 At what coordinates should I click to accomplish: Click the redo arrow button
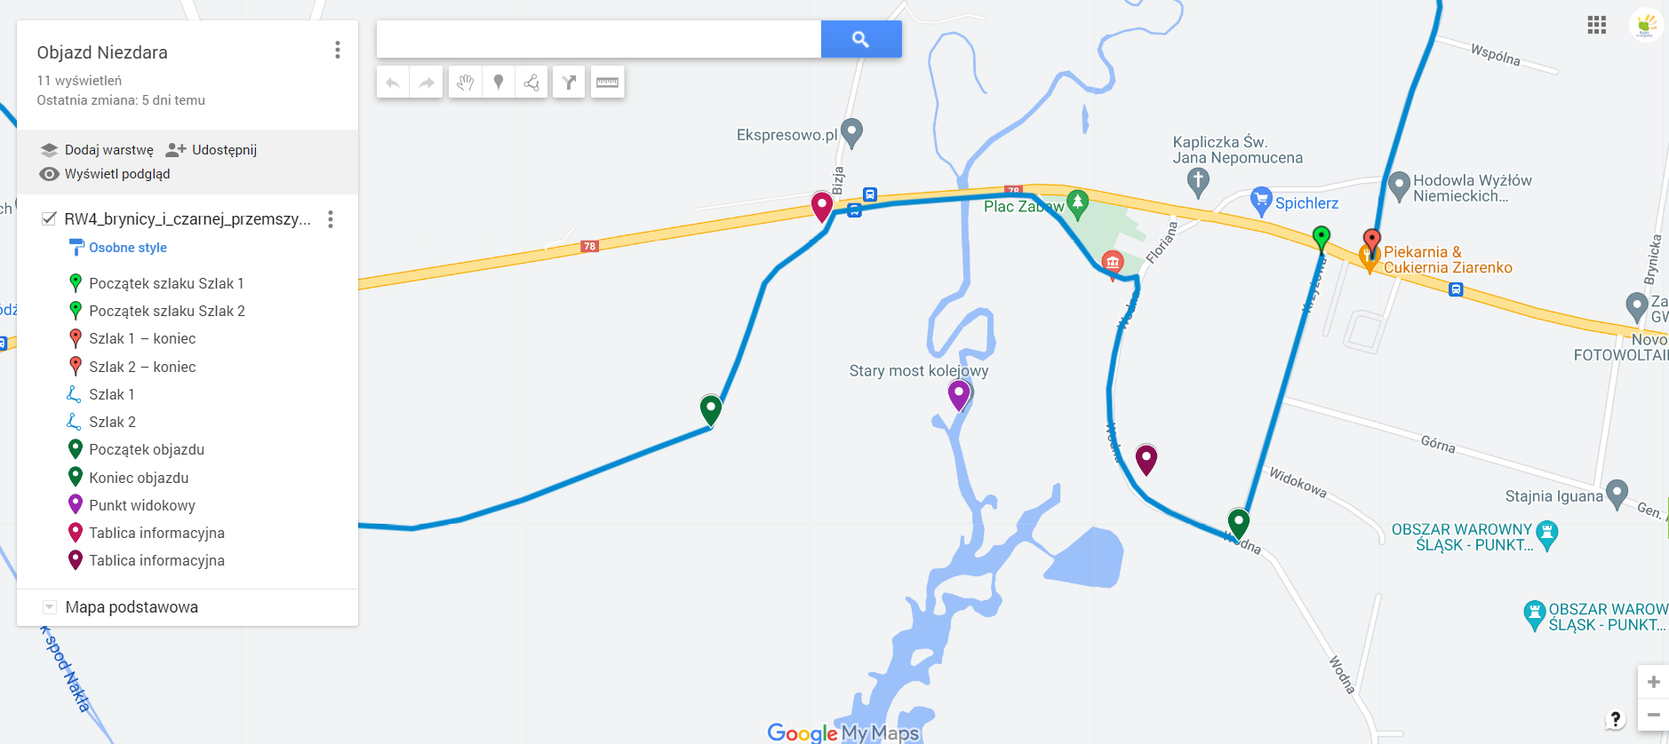click(427, 83)
